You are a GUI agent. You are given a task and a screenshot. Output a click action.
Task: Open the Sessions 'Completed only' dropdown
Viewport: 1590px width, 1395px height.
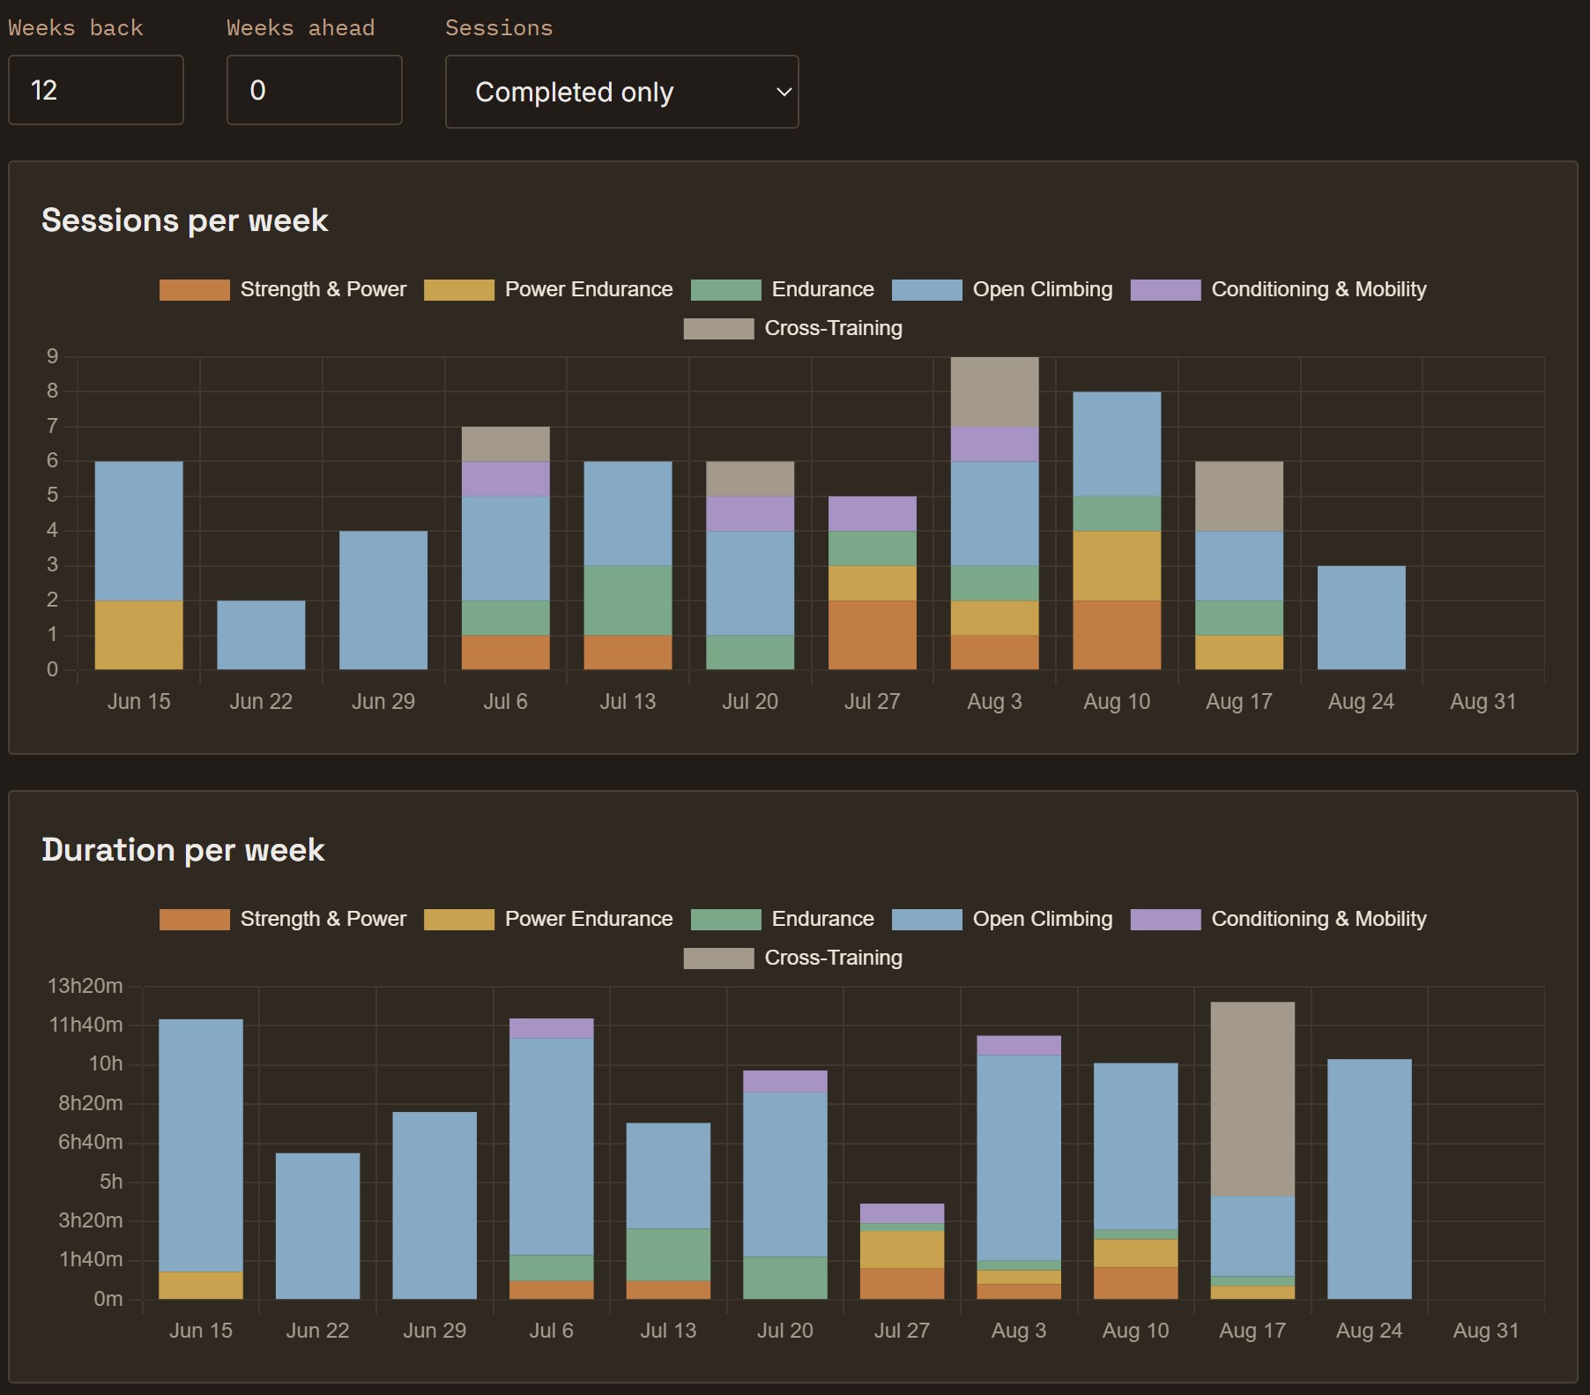622,92
